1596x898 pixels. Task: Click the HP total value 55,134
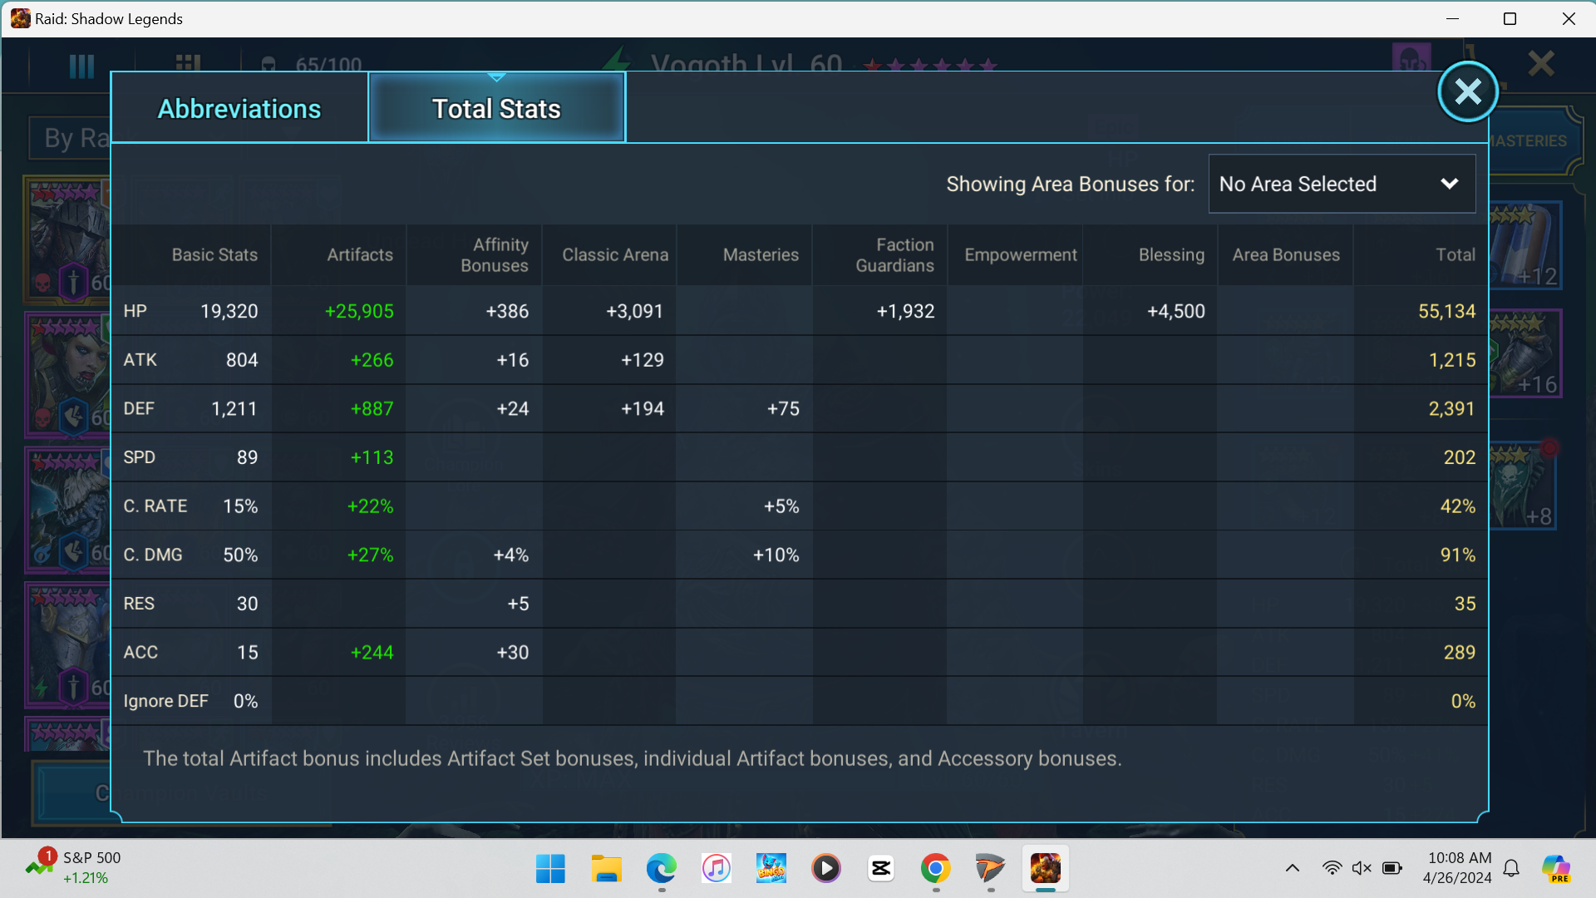click(1446, 311)
